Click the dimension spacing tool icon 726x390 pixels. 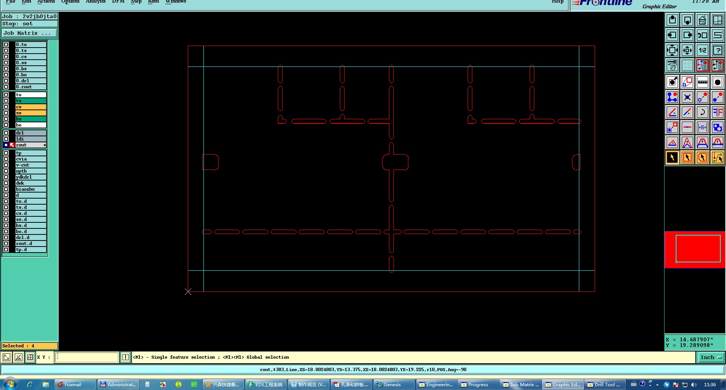coord(703,127)
